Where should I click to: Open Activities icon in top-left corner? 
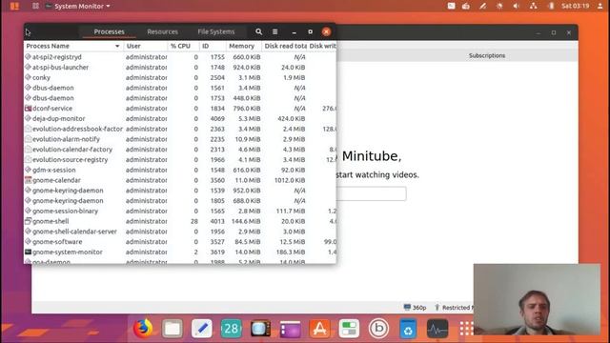14,7
